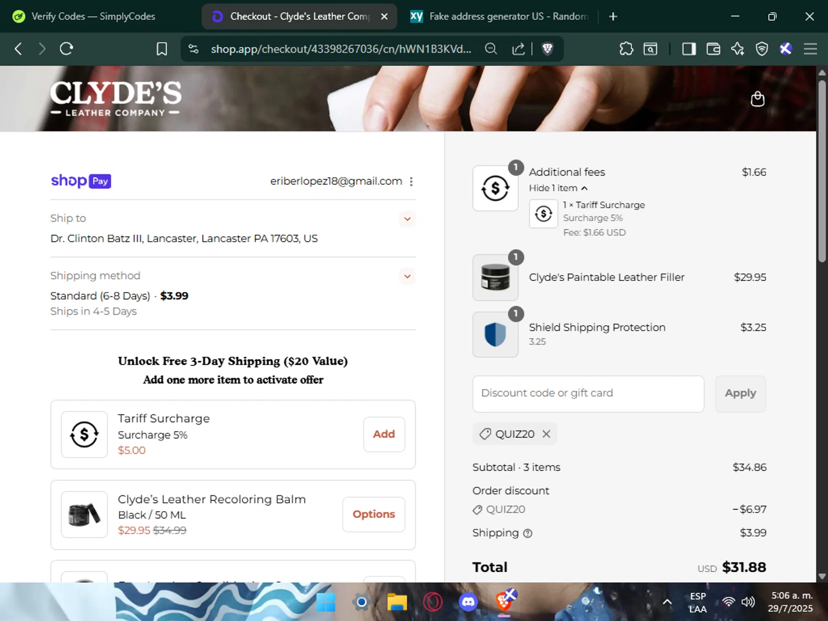Image resolution: width=828 pixels, height=621 pixels.
Task: Open network Wi-Fi settings in tray
Action: [x=729, y=602]
